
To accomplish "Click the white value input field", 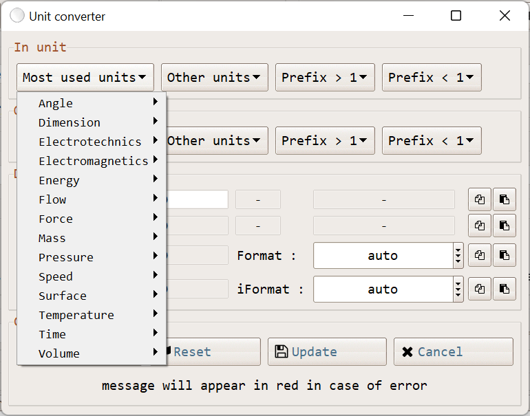I will pyautogui.click(x=198, y=200).
